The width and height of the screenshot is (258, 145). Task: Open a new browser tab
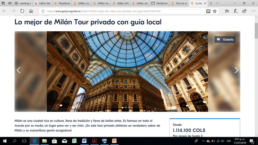pos(211,3)
